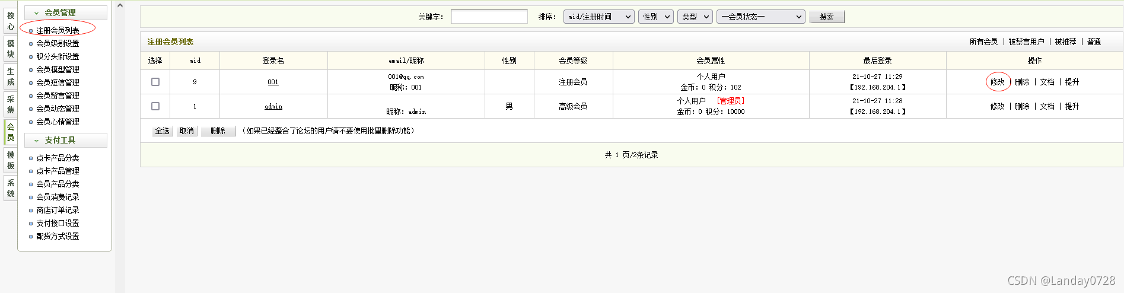
Task: Open 会员消费记录 in sidebar
Action: [x=58, y=197]
